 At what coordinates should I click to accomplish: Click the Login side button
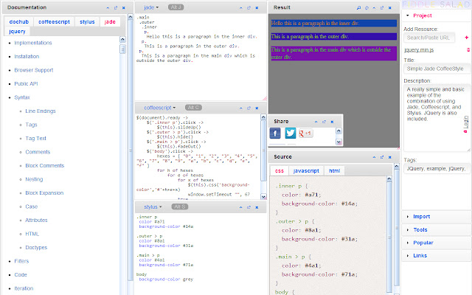pos(466,121)
